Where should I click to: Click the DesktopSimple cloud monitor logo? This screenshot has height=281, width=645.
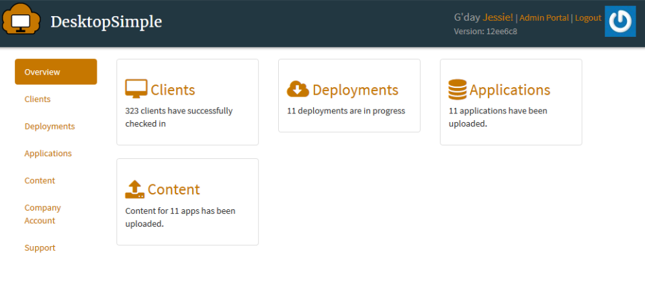tap(21, 19)
